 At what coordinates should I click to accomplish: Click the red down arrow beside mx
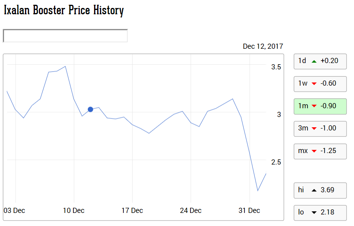coord(314,151)
